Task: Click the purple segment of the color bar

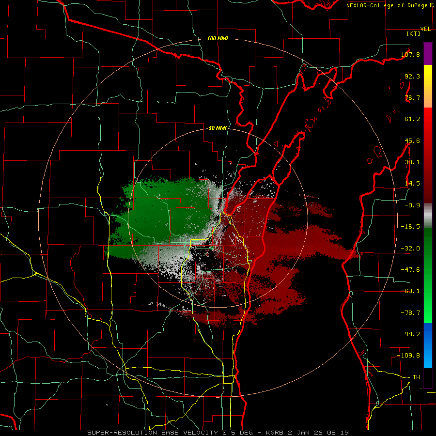Action: click(428, 54)
